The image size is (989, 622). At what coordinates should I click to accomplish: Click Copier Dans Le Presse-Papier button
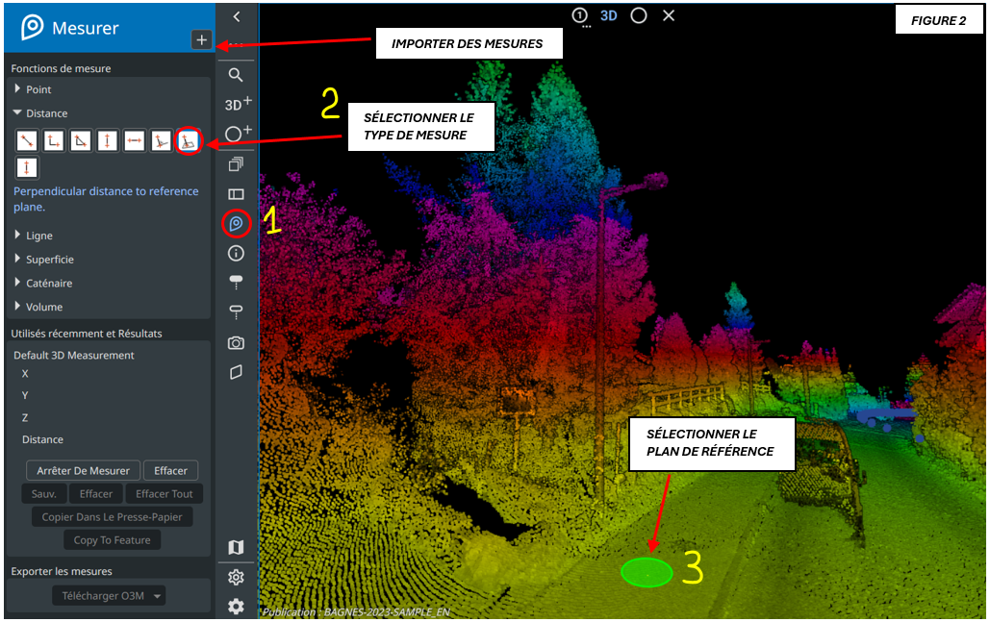coord(113,517)
